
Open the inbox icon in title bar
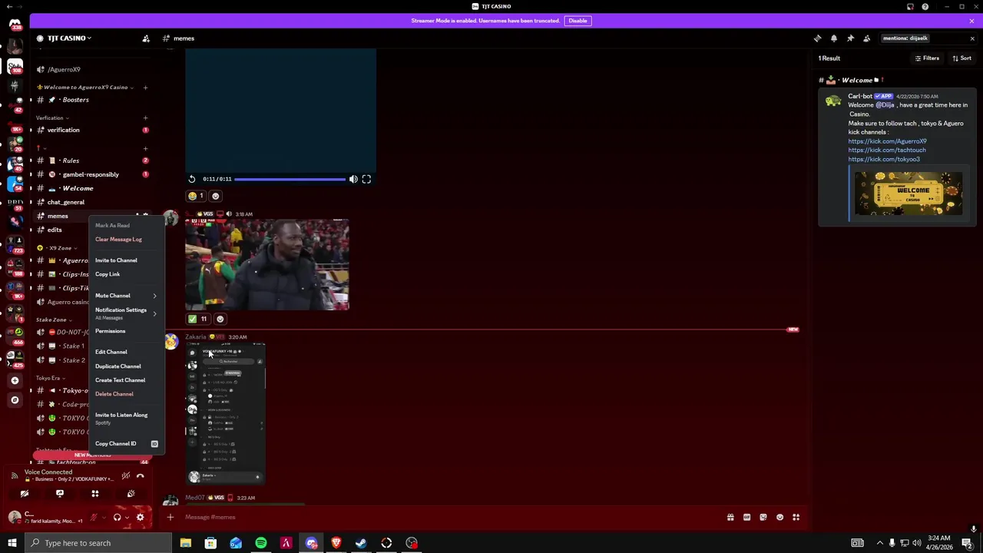pos(910,7)
